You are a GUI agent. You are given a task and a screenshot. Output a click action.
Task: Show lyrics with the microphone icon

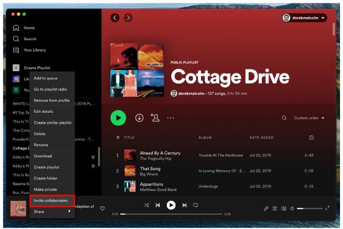(266, 208)
